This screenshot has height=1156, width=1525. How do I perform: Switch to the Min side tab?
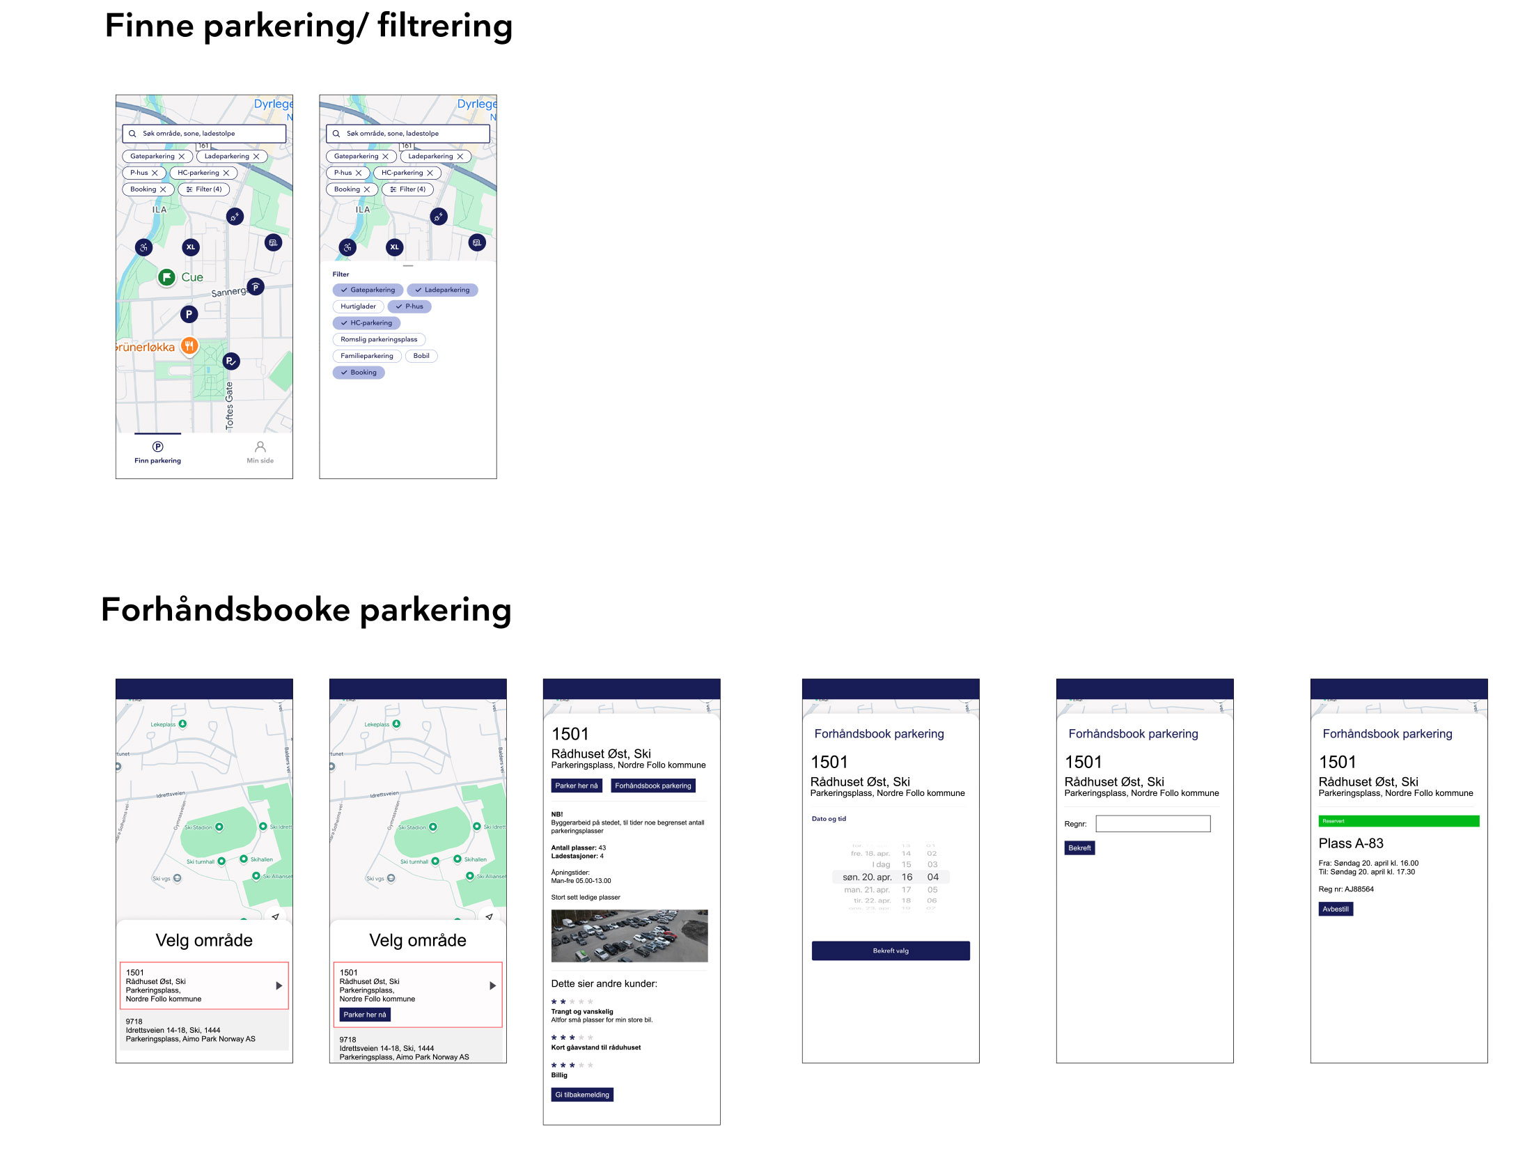click(x=260, y=460)
